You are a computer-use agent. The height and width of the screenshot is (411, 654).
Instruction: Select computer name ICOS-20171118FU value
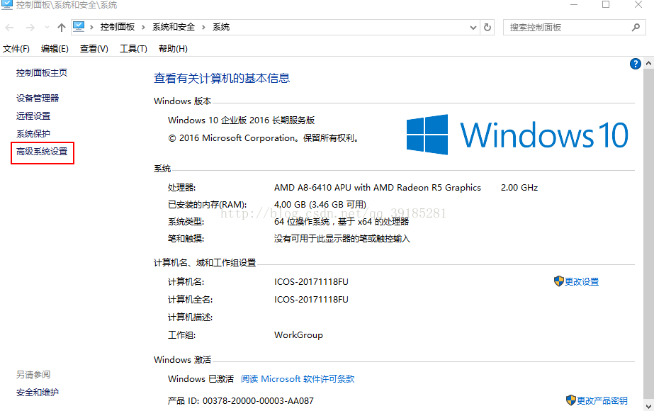311,281
